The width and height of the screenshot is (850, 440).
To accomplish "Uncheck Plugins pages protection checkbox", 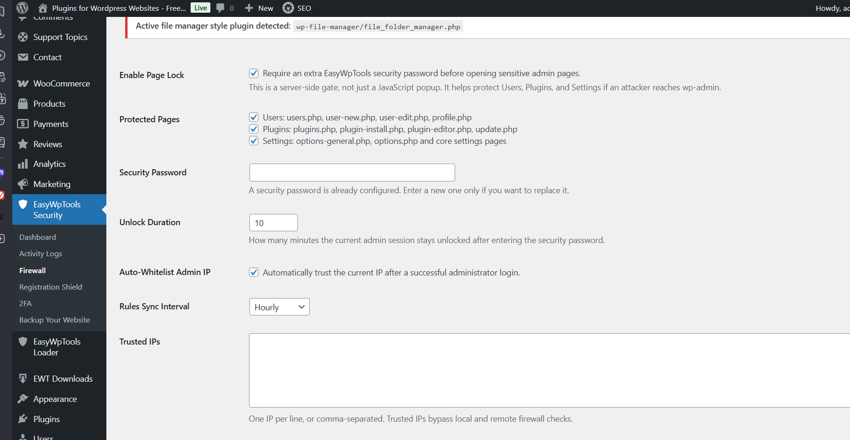I will pos(254,129).
